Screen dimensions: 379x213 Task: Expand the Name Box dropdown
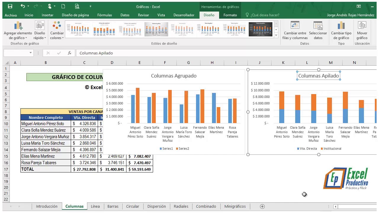30,53
